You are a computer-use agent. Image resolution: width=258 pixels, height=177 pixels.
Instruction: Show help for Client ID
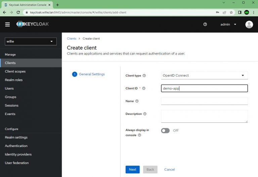pyautogui.click(x=144, y=88)
